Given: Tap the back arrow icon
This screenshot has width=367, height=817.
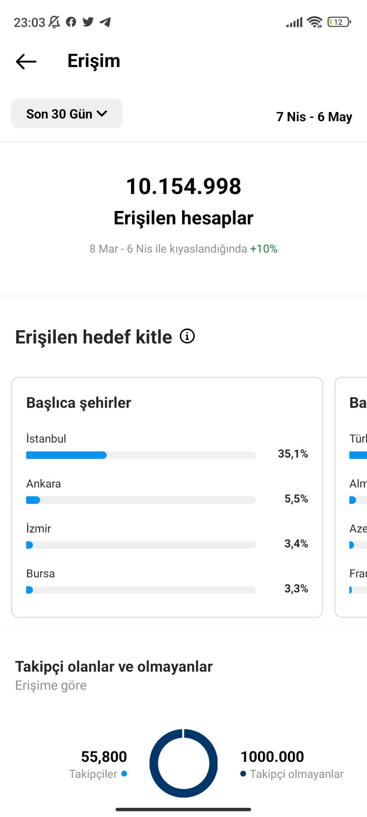Looking at the screenshot, I should tap(26, 61).
